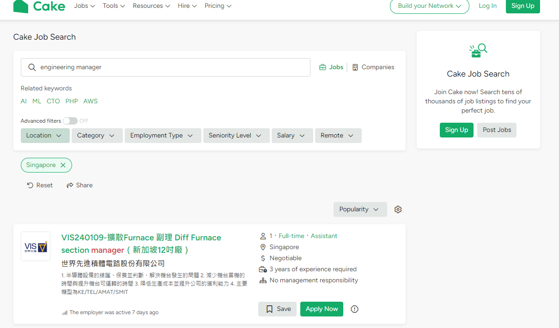559x328 pixels.
Task: Open the Pricing menu
Action: 218,6
